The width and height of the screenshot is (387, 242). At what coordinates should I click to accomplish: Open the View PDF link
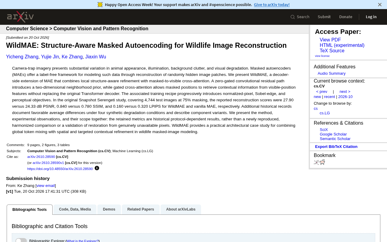coord(330,40)
